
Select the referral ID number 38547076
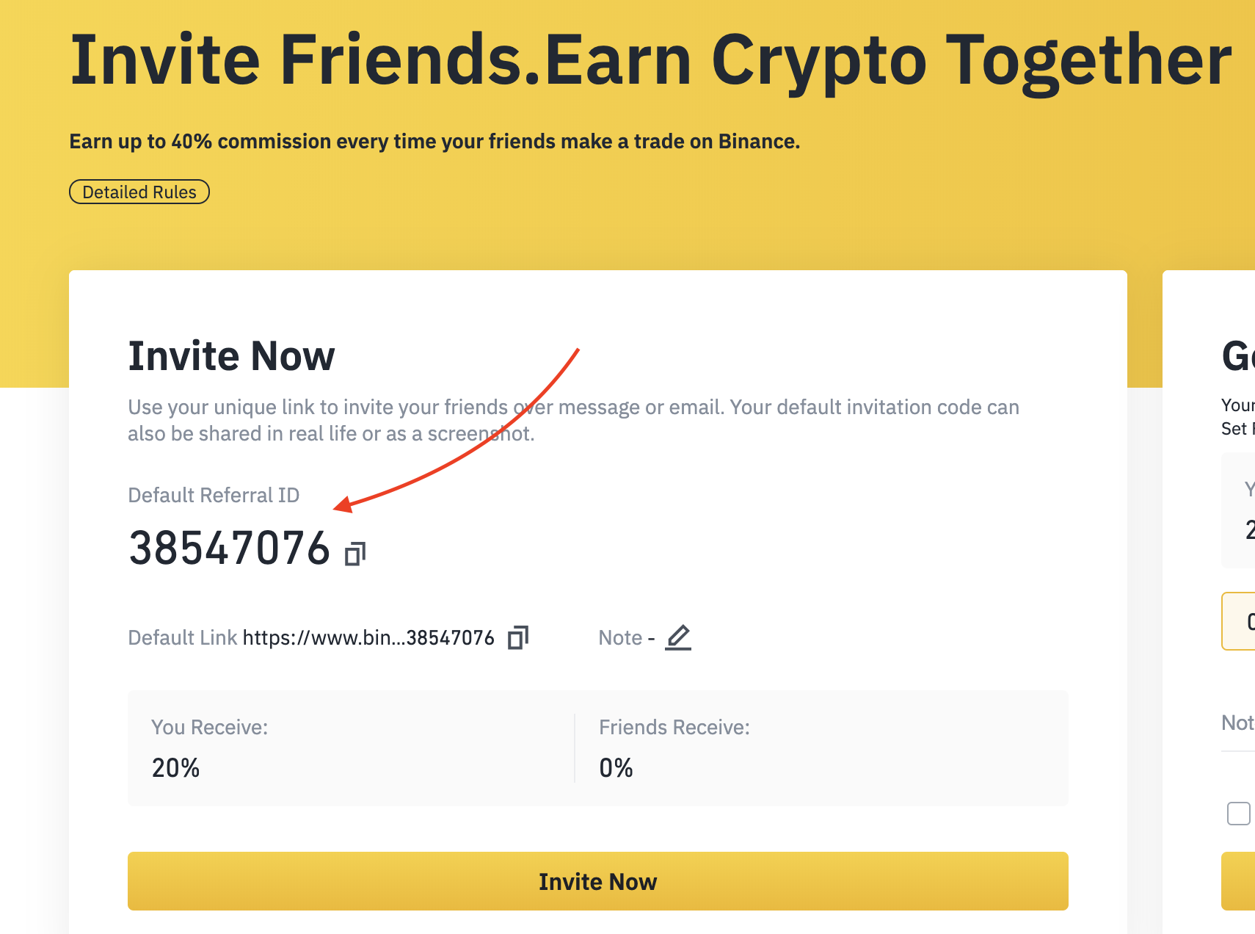pos(229,549)
